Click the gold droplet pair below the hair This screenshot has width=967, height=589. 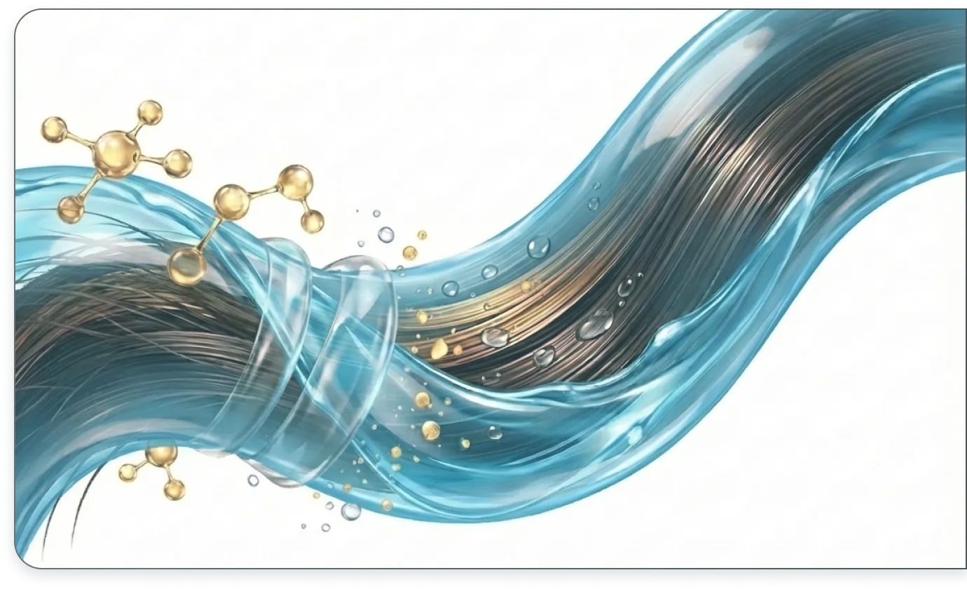coord(426,415)
